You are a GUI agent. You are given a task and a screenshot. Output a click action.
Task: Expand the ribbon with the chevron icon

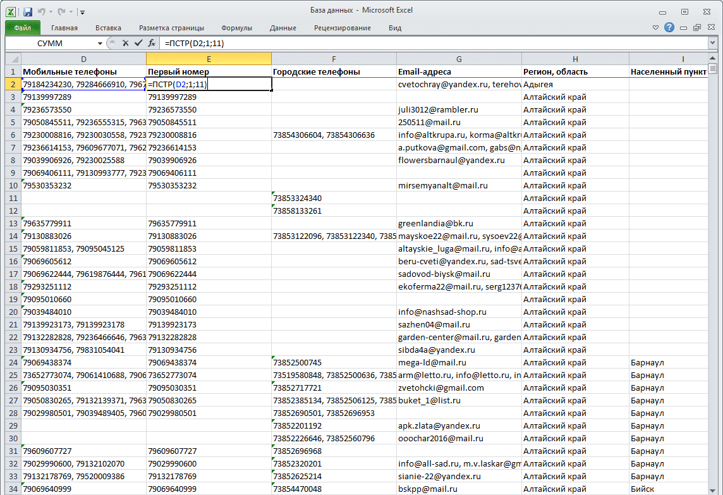coord(655,28)
